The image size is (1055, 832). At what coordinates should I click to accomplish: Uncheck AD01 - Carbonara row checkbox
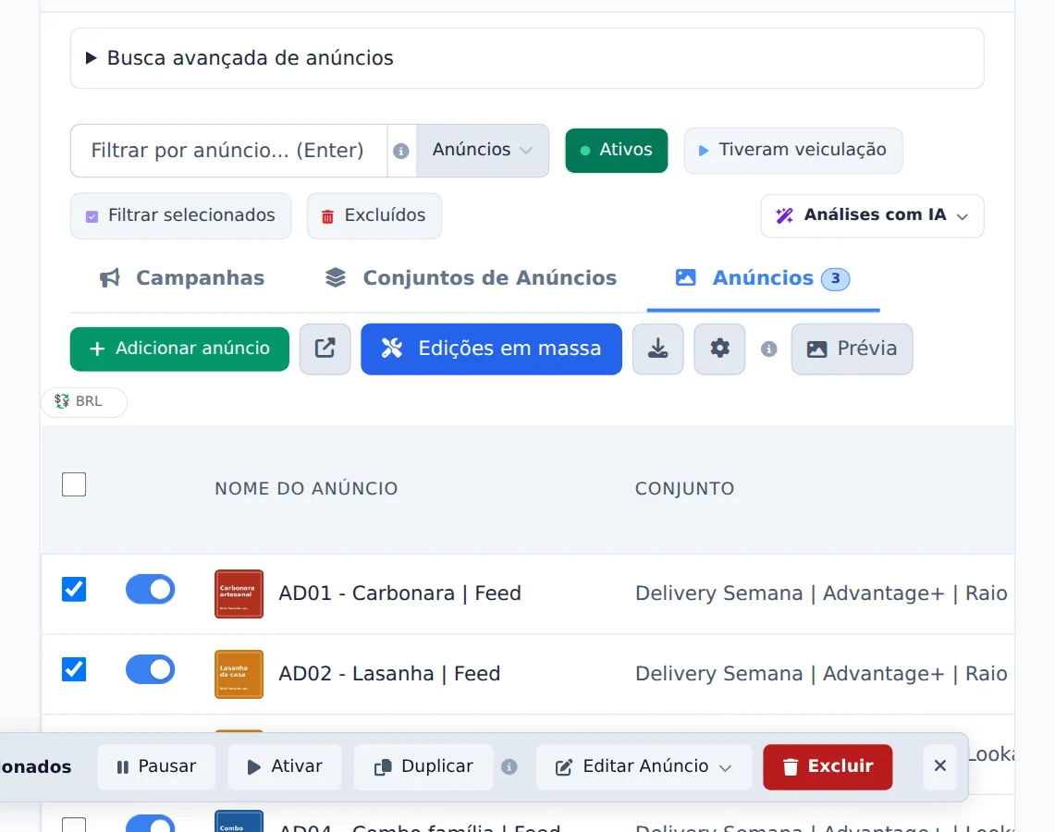(74, 589)
